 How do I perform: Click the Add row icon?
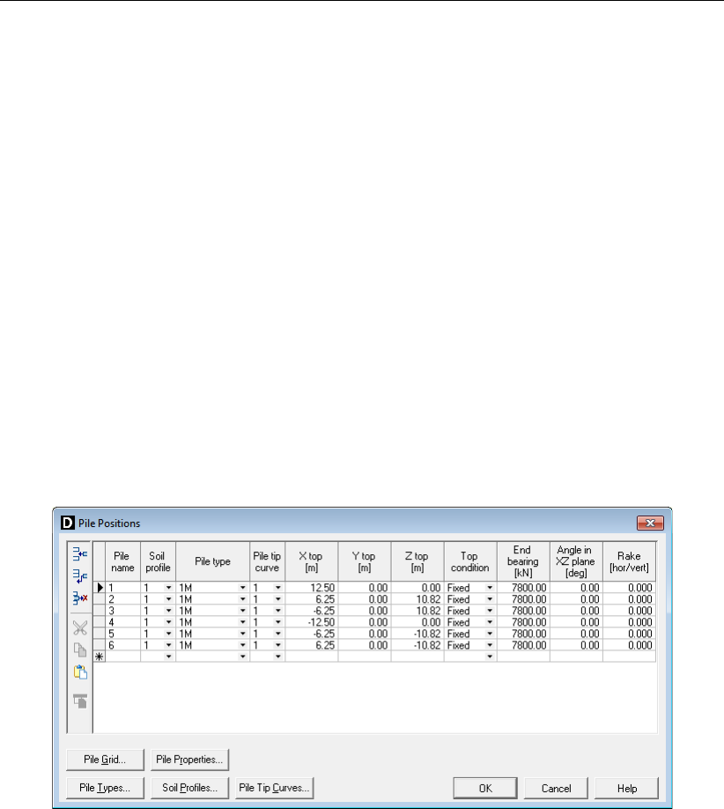80,576
